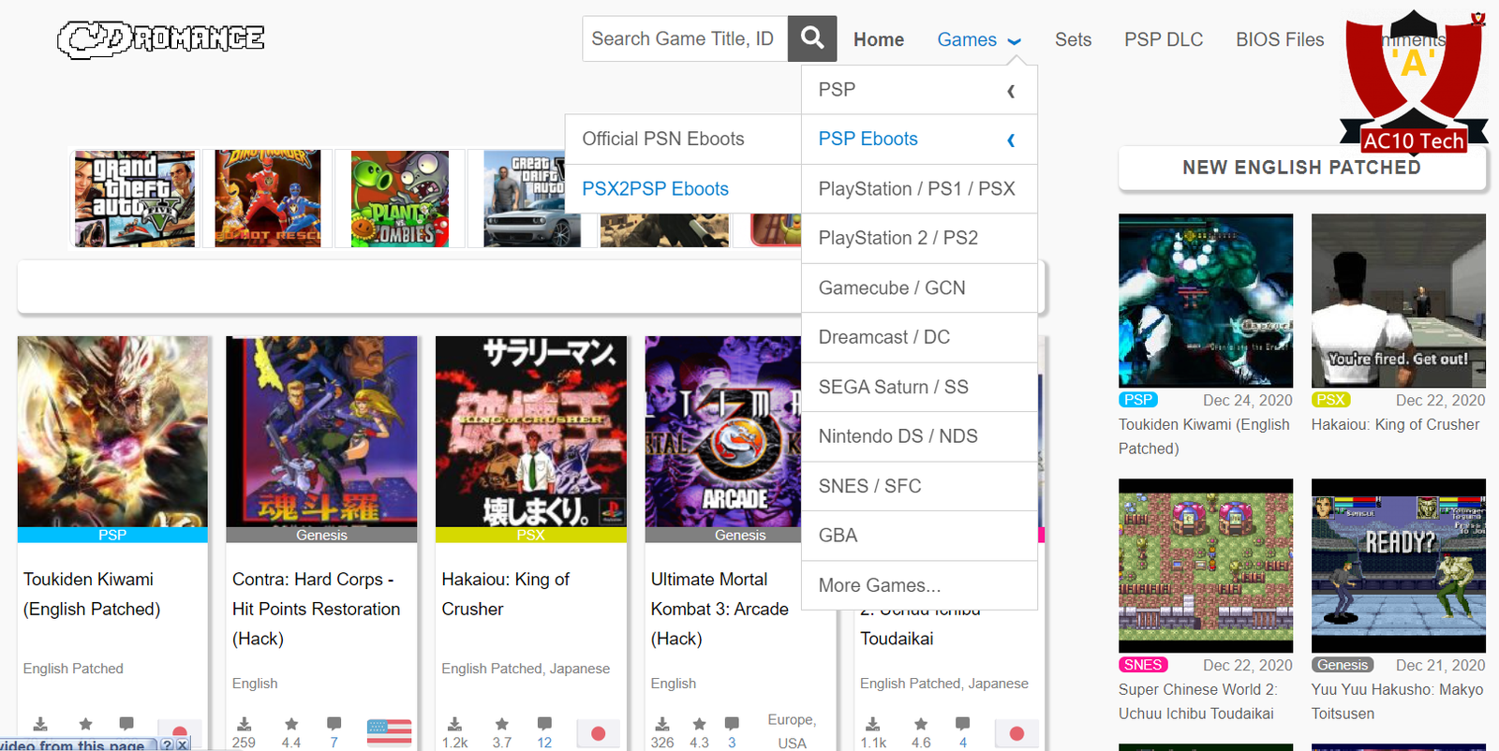Open the CDRomance logo homepage
Viewport: 1499px width, 751px height.
coord(161,38)
